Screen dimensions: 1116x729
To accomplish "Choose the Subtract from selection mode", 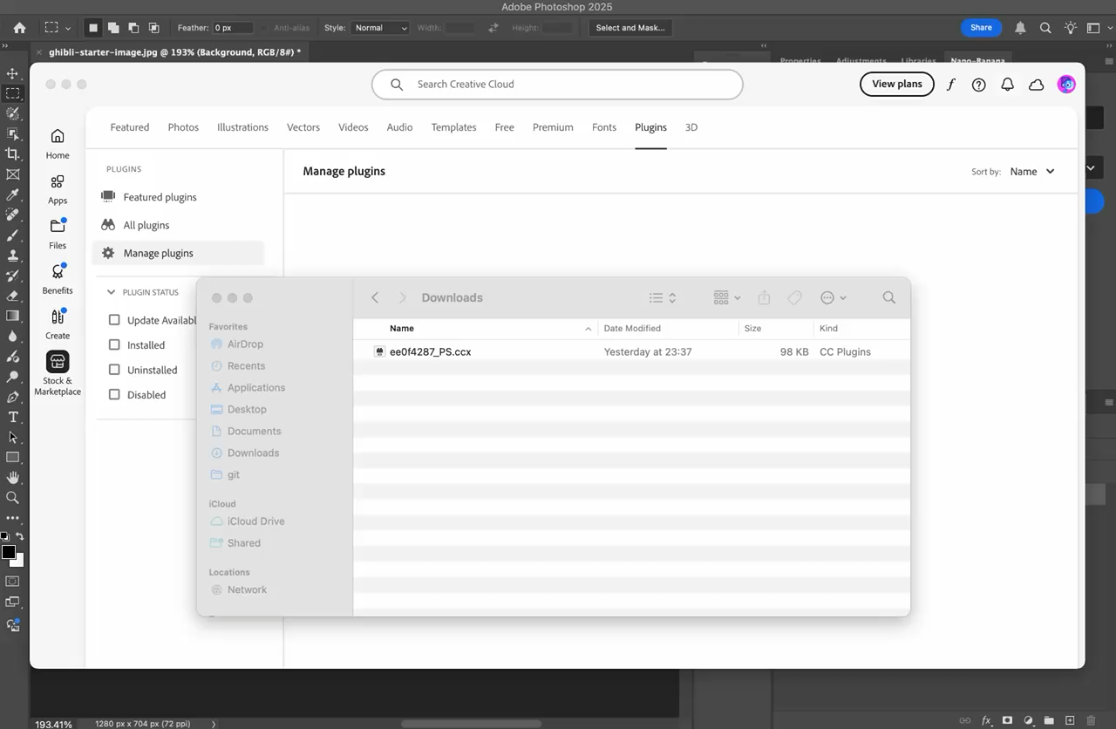I will click(x=133, y=28).
